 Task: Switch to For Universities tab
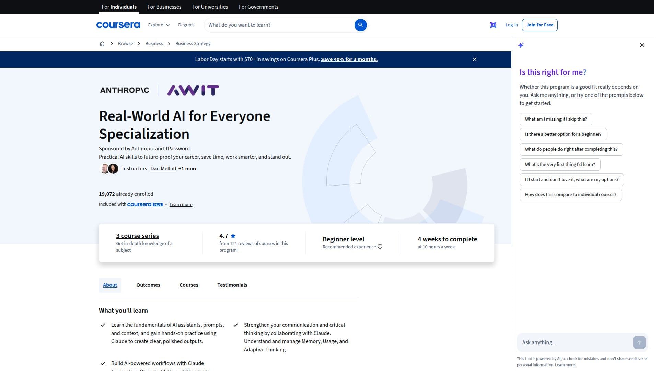(x=210, y=7)
